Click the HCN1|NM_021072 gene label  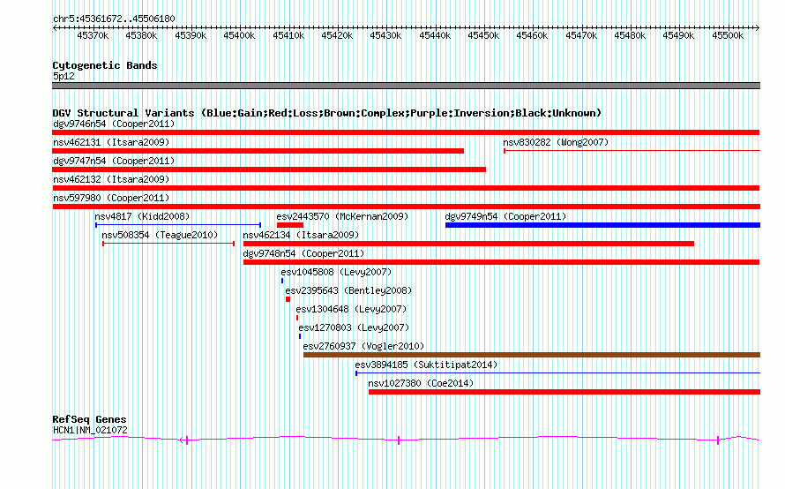[x=90, y=430]
